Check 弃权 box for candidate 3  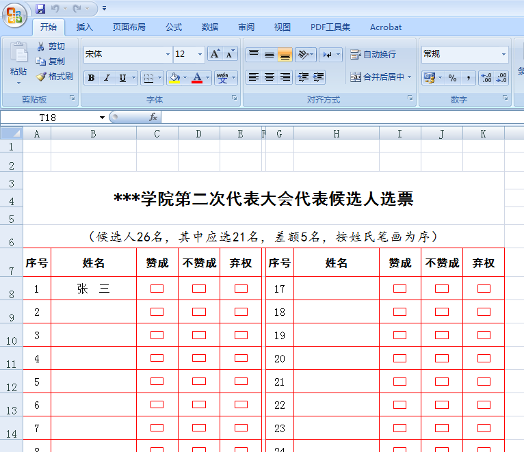tap(241, 335)
